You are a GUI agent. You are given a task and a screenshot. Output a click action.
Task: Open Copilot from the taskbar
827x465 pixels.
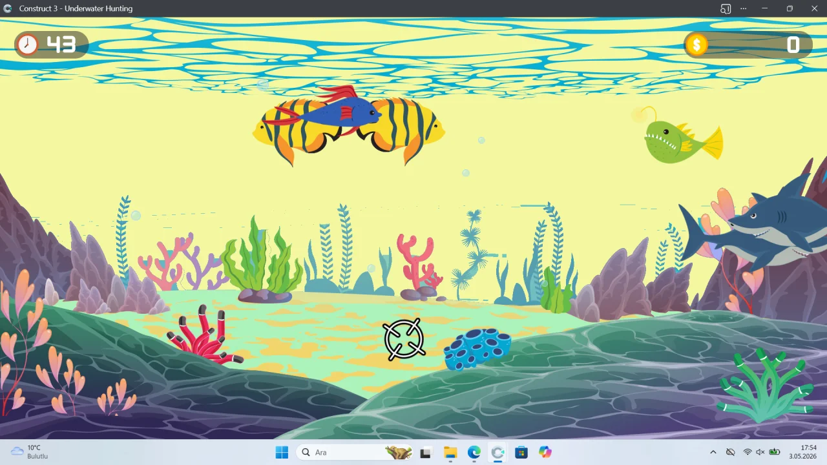click(545, 452)
